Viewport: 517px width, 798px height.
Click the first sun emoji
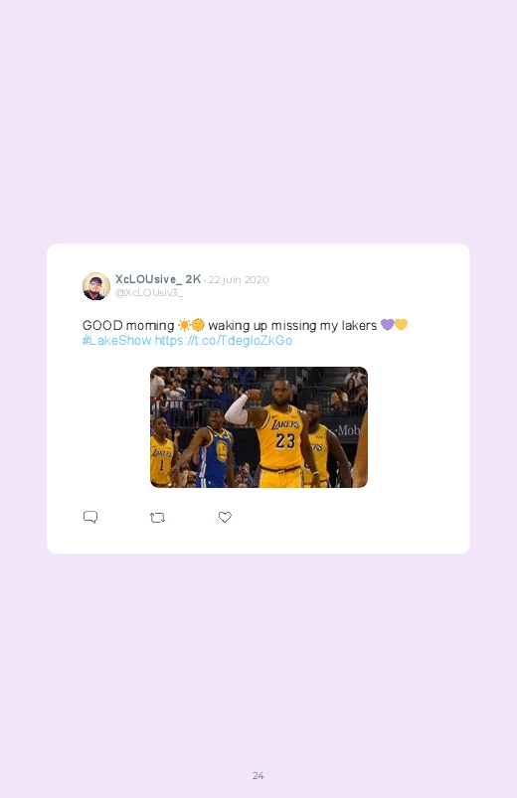coord(184,325)
